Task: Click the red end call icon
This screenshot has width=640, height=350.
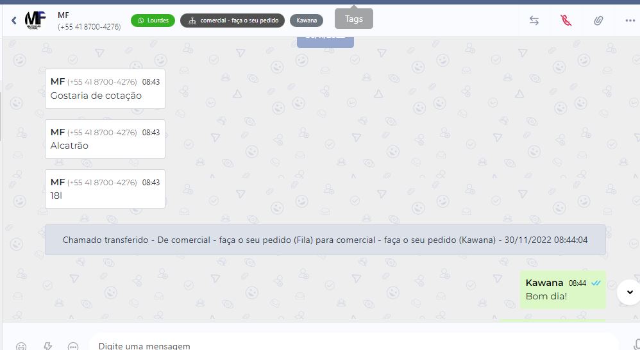Action: [x=566, y=21]
